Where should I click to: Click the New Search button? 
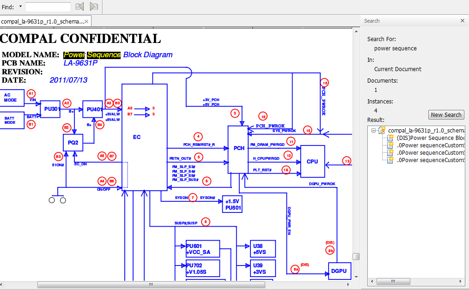[446, 115]
